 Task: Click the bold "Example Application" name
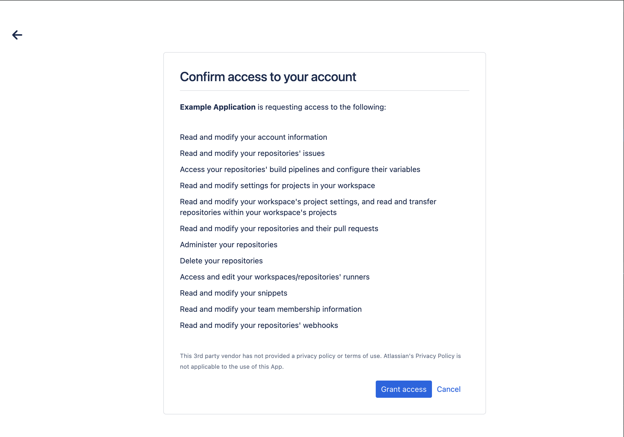(217, 107)
